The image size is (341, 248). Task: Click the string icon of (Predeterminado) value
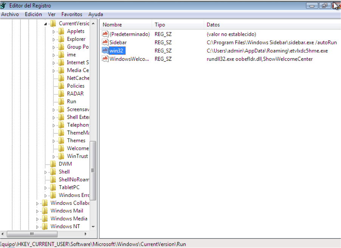coord(105,34)
